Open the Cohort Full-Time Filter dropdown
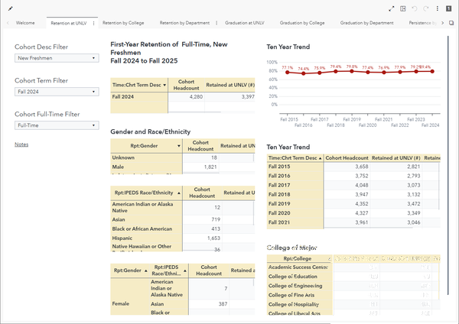Screen dimensions: 459x324 pyautogui.click(x=57, y=125)
